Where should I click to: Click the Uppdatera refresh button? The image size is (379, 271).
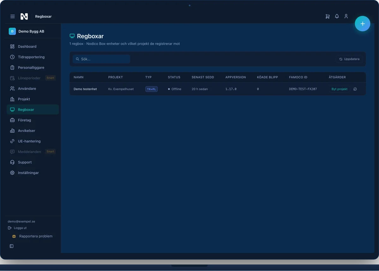point(349,59)
